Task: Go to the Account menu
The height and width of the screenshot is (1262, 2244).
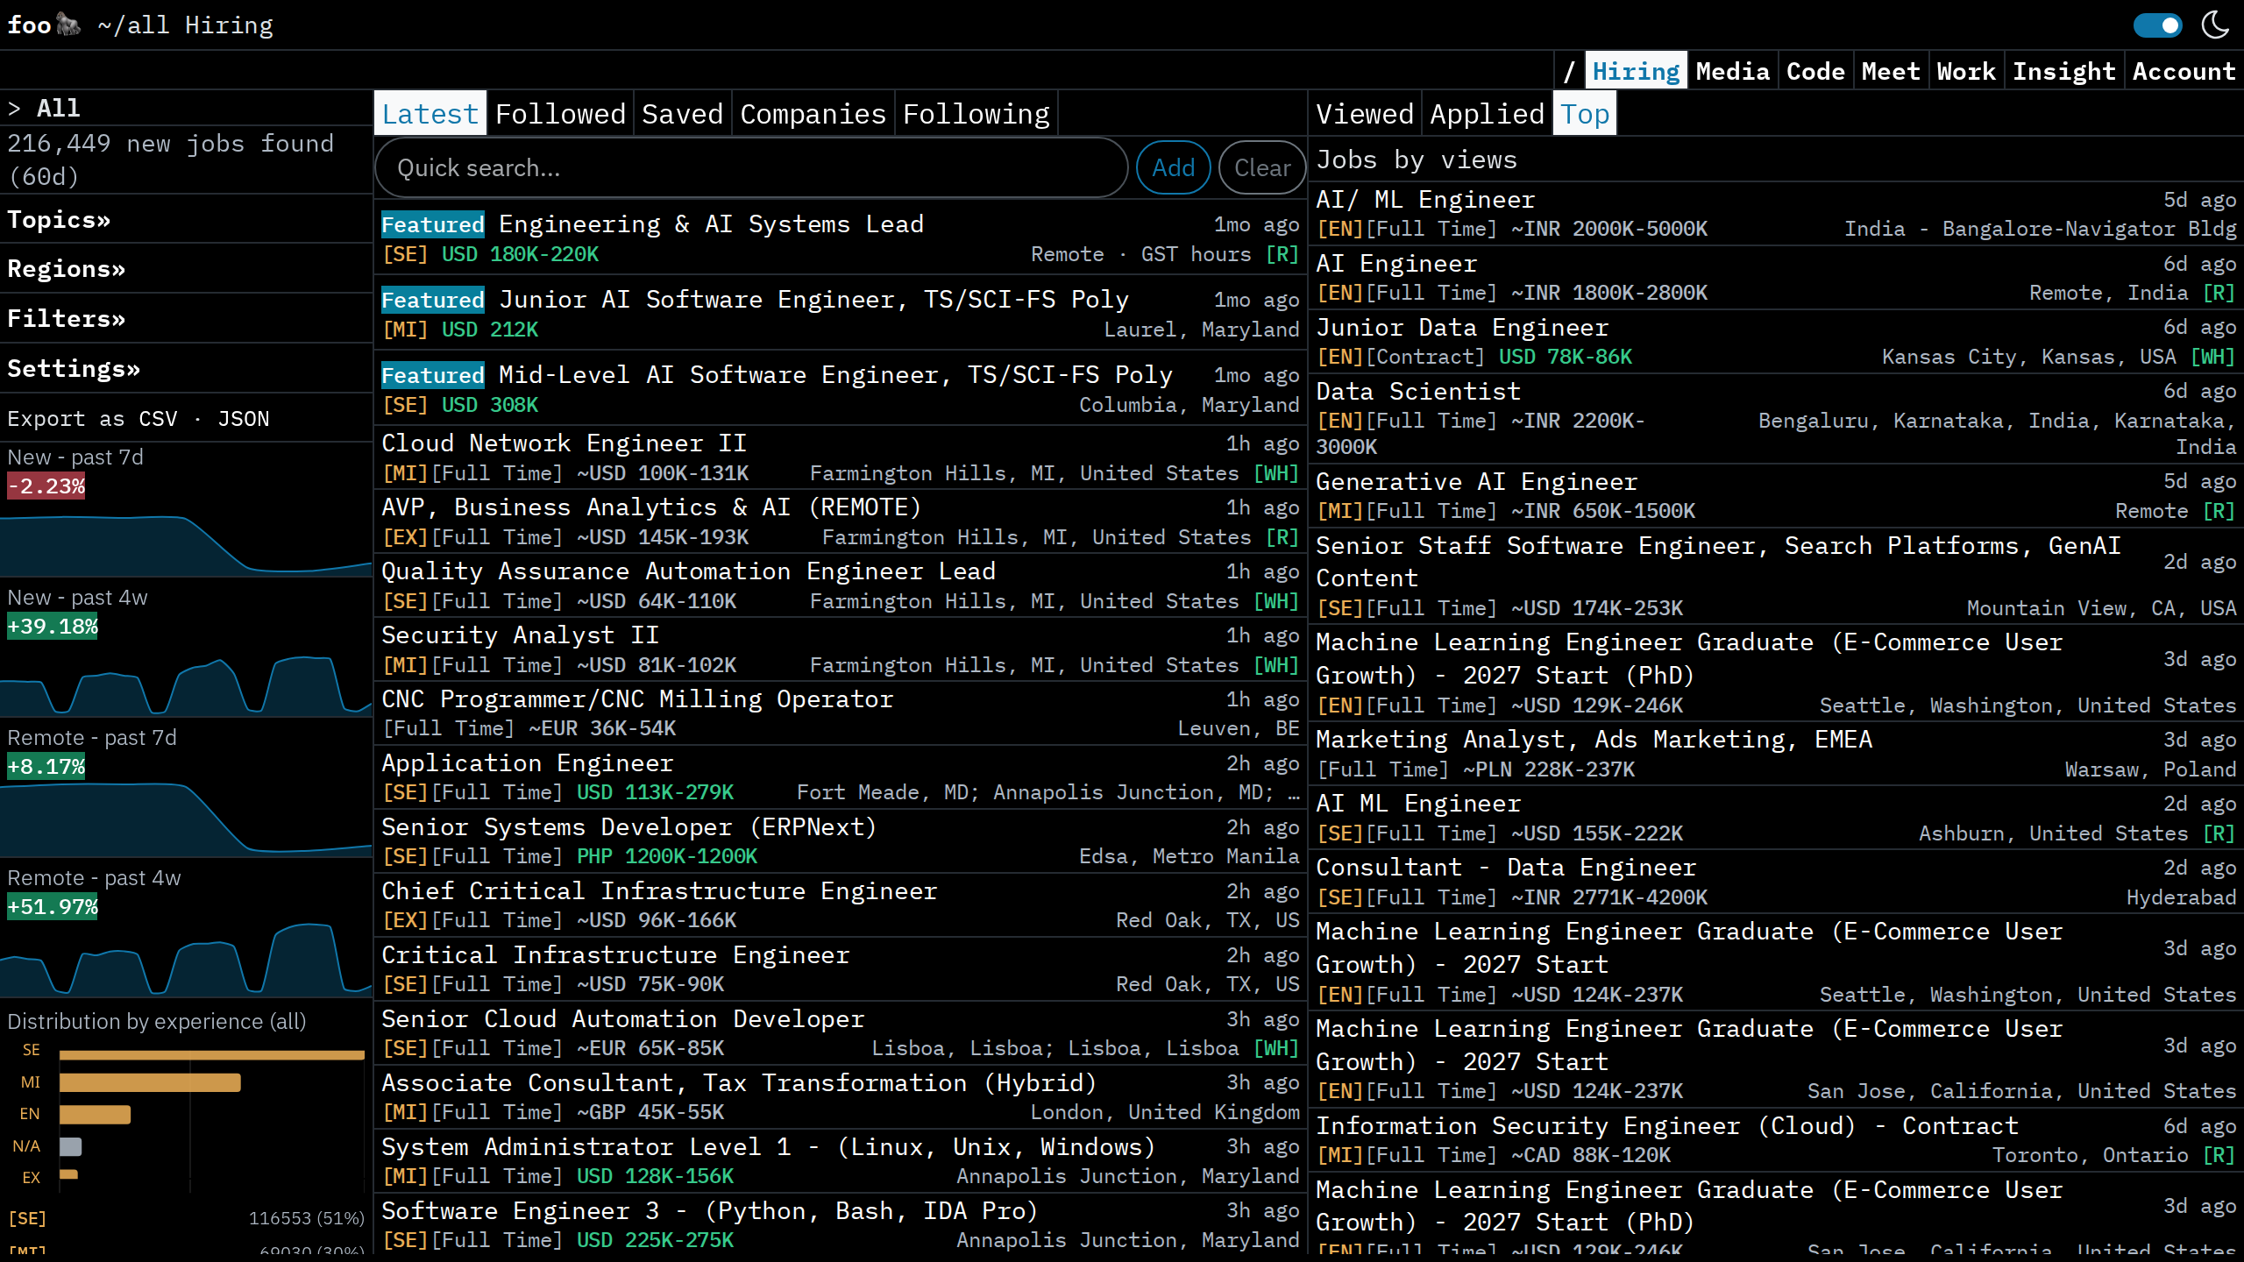Action: tap(2184, 71)
